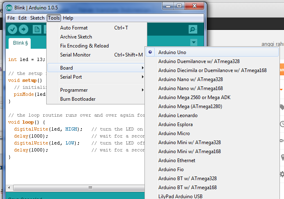Image resolution: width=284 pixels, height=199 pixels.
Task: Select Arduino Mega (ATmega1280)
Action: click(x=212, y=106)
